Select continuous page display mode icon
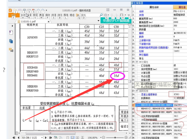 click(x=72, y=137)
